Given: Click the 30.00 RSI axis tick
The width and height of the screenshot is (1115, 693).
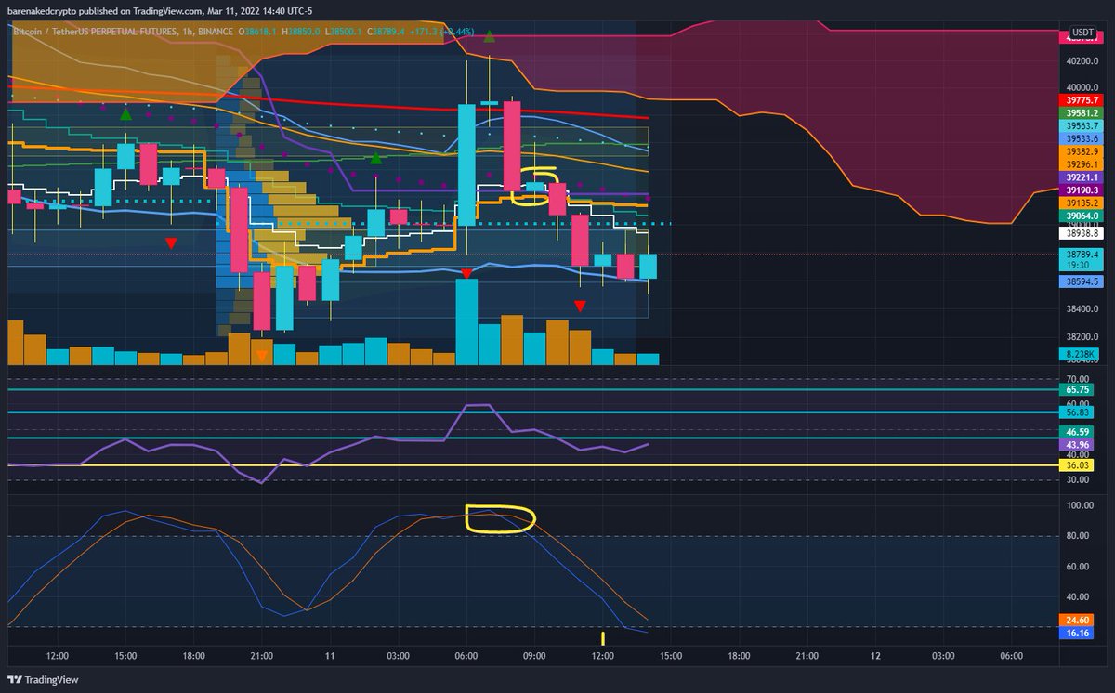Looking at the screenshot, I should pyautogui.click(x=1078, y=479).
